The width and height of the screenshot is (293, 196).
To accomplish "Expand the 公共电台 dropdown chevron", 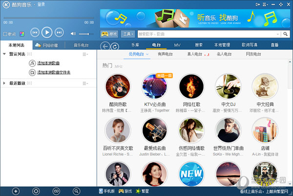I will [x=147, y=54].
